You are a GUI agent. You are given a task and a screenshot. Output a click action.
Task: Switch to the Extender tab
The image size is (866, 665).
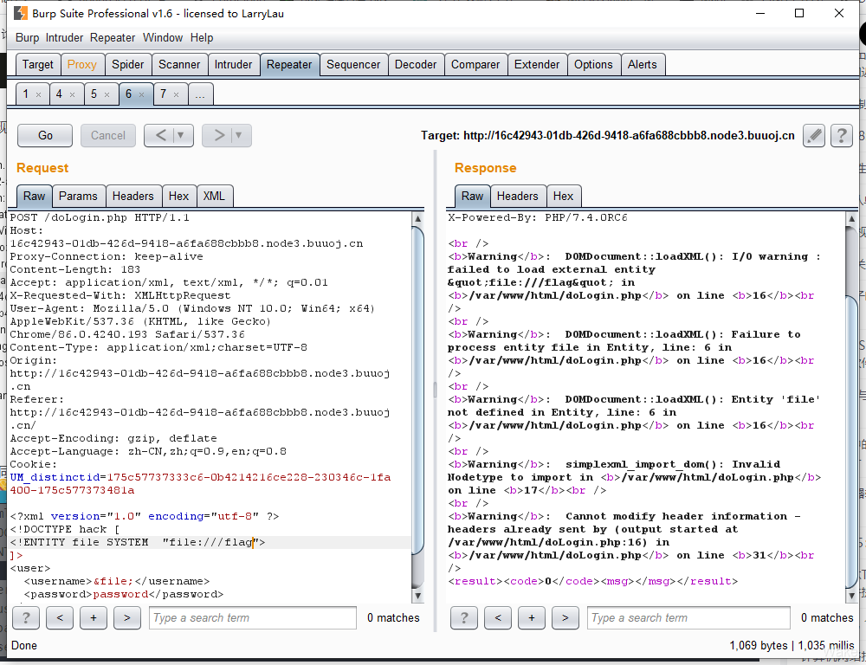537,65
